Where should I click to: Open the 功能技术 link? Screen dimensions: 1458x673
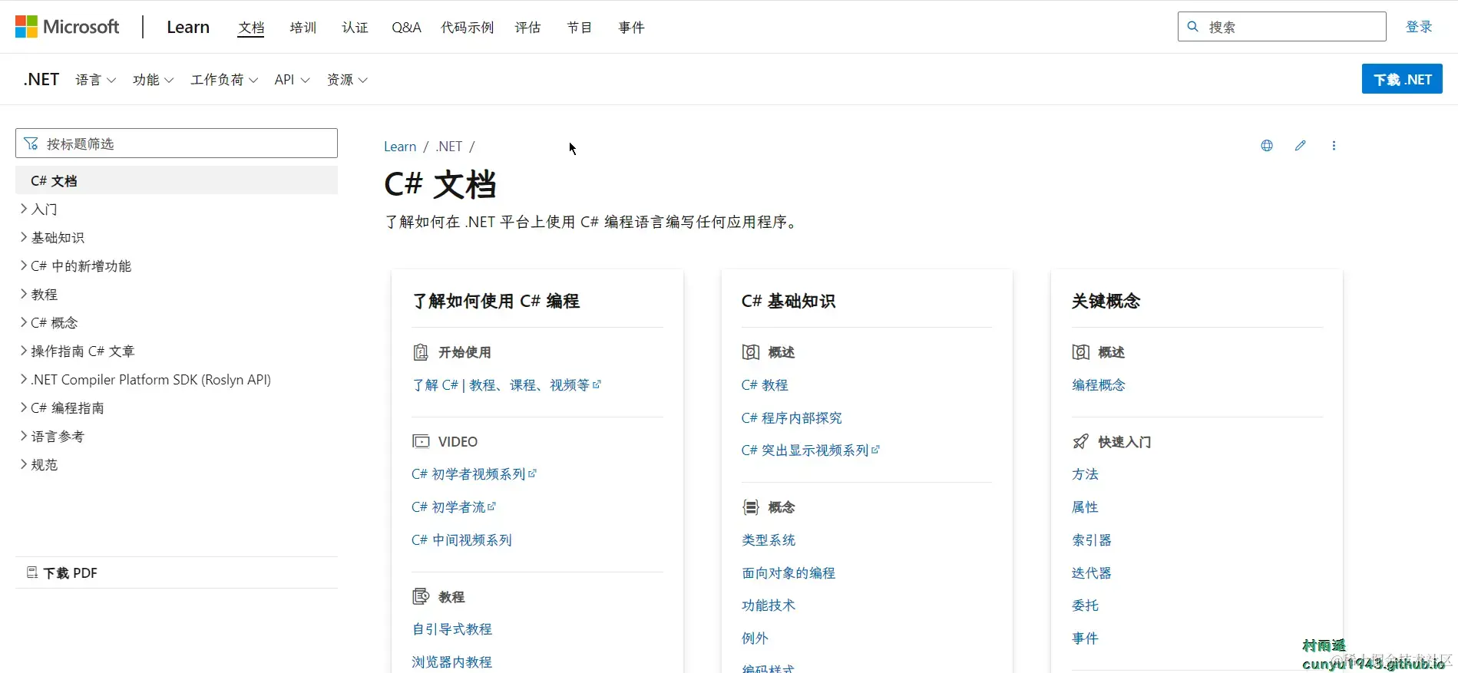(x=769, y=605)
